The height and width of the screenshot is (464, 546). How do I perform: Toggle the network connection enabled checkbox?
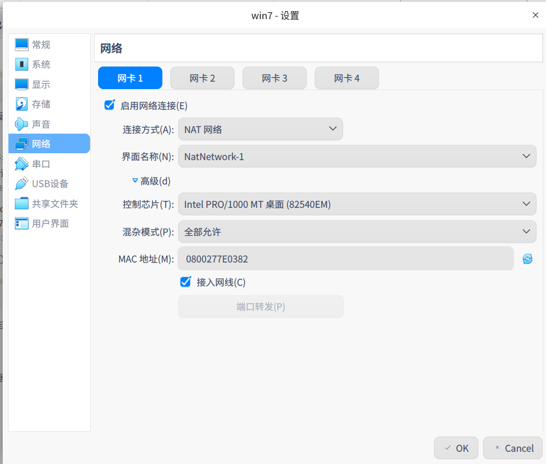[109, 105]
